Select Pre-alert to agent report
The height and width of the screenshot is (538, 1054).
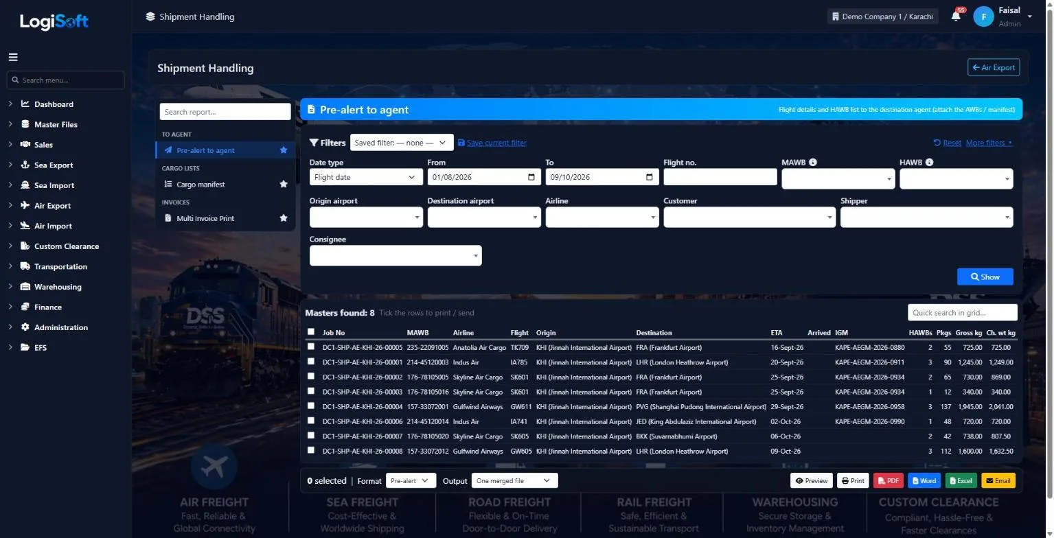click(225, 150)
